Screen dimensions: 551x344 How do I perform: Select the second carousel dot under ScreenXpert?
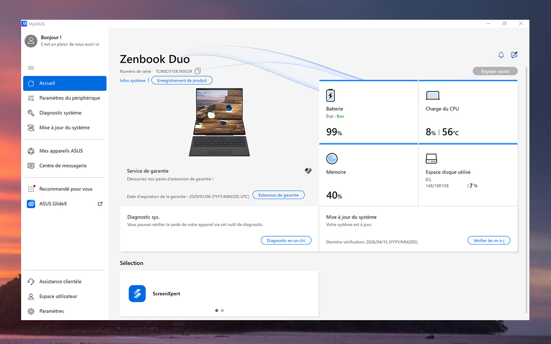click(x=222, y=310)
